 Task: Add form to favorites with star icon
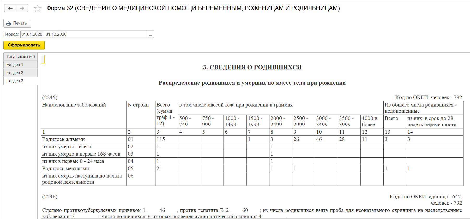coord(38,9)
